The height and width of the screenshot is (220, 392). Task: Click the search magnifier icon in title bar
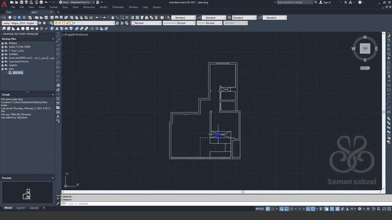coord(316,2)
